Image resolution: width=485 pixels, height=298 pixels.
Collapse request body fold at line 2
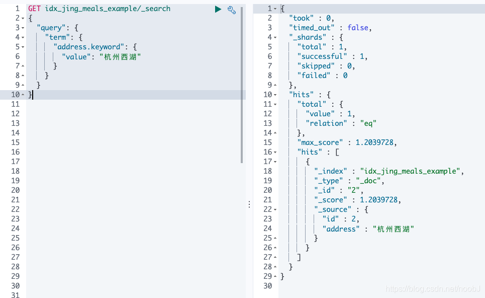point(23,19)
